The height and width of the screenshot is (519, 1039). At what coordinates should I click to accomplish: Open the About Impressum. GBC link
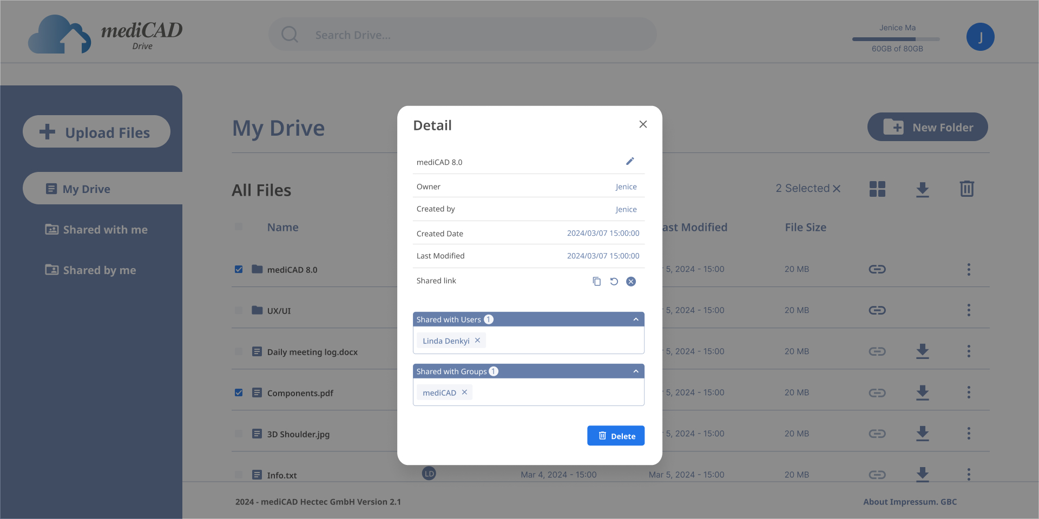pyautogui.click(x=910, y=502)
